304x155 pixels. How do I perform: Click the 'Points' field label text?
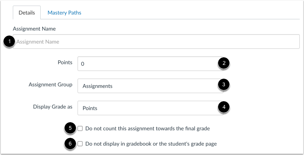pos(65,62)
